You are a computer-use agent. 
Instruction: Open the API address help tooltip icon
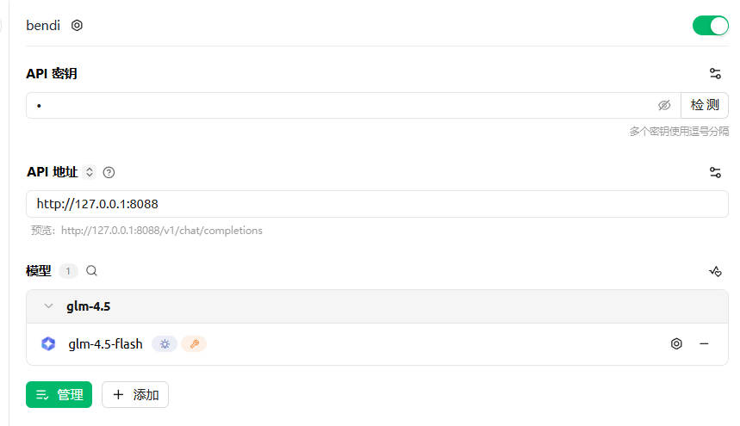[109, 172]
